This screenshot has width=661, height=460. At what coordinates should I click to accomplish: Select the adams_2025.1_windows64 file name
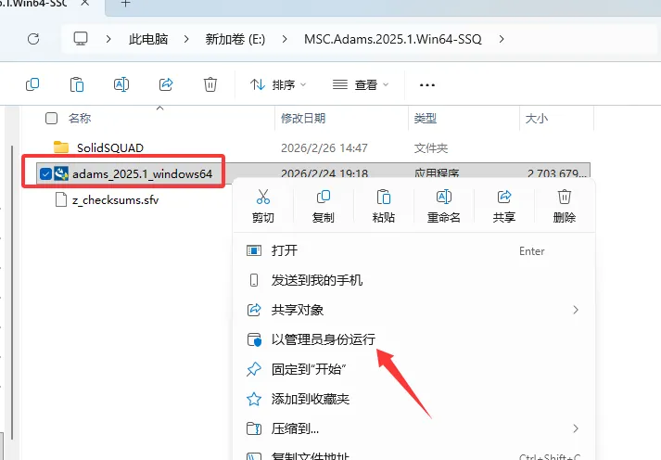[143, 173]
